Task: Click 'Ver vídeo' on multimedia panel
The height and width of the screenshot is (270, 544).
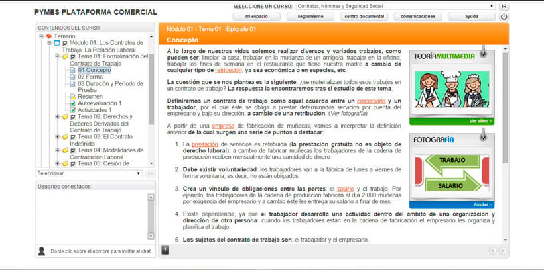Action: click(x=480, y=121)
